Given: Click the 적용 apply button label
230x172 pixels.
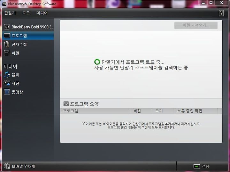Looking at the screenshot, I should [206, 167].
